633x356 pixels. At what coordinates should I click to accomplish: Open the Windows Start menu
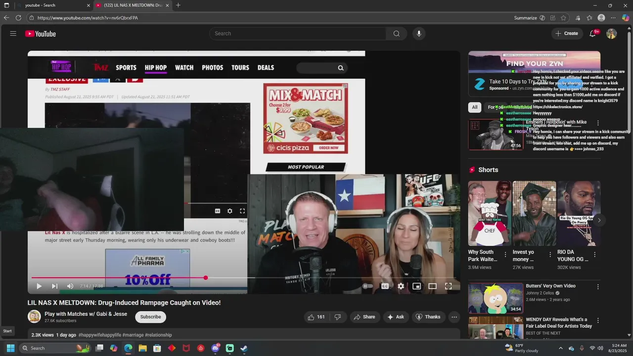pos(10,348)
